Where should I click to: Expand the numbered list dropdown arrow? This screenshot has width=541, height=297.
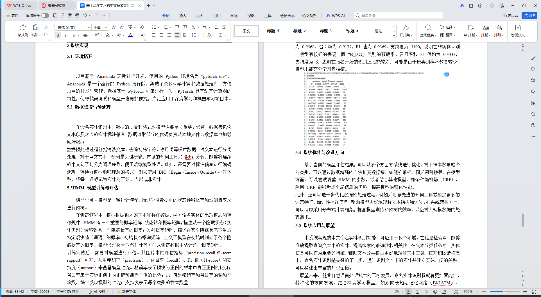[170, 28]
